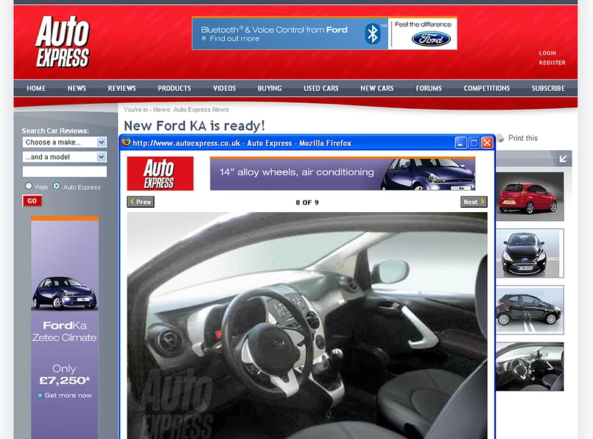Select the Auto Express search radio button
The image size is (593, 439).
[x=56, y=186]
